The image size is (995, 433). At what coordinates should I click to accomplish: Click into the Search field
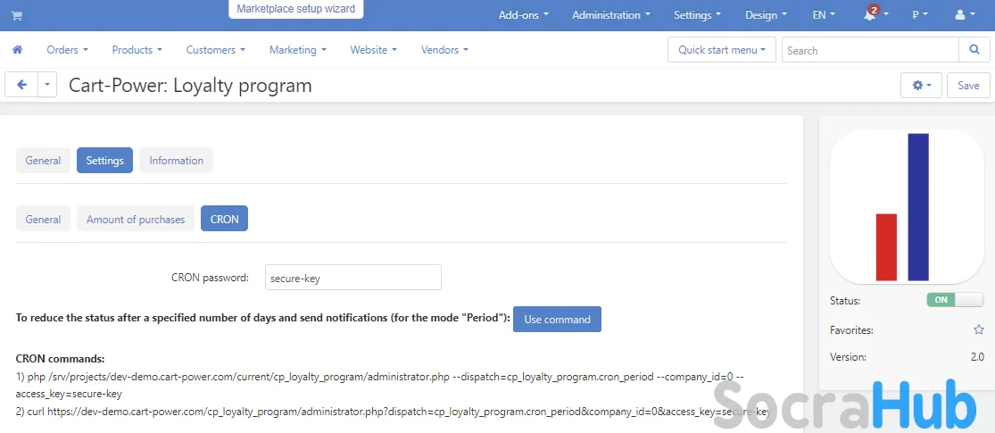[x=870, y=49]
